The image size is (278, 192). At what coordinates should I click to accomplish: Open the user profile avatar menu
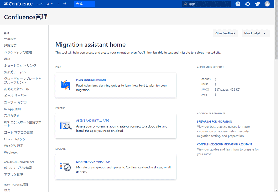pos(267,4)
